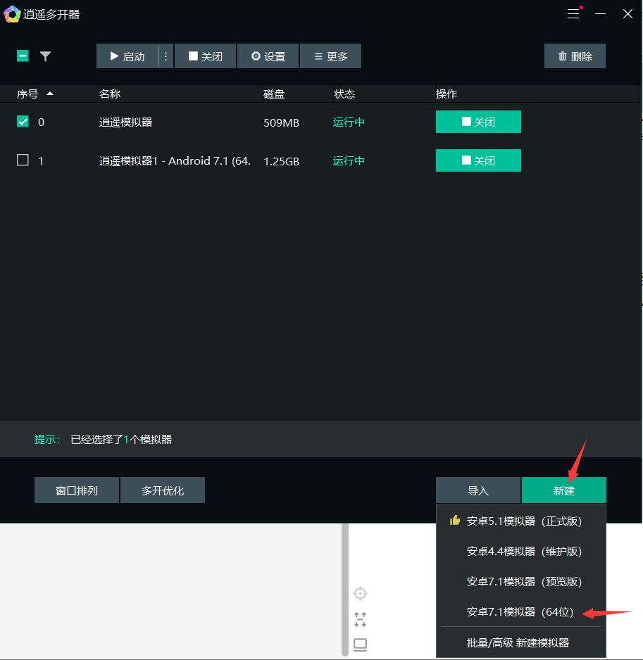Click the trash icon to delete emulator

pyautogui.click(x=563, y=56)
